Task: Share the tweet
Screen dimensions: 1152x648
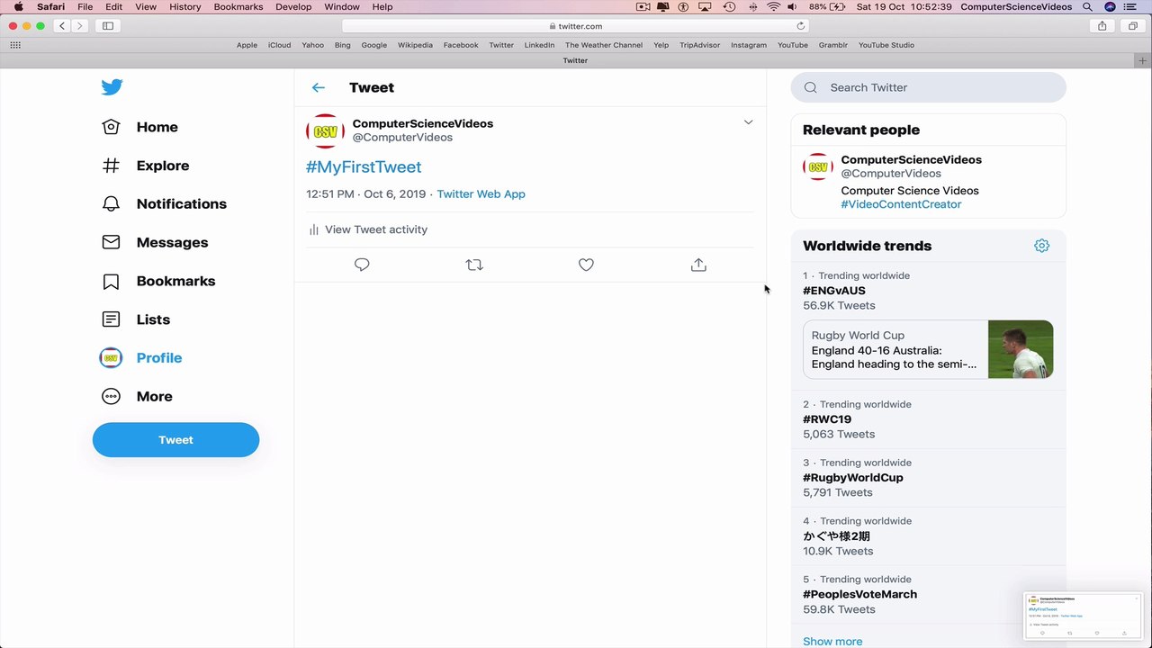Action: pyautogui.click(x=698, y=265)
